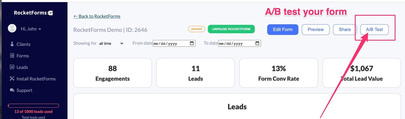Click the Clients person icon

click(12, 44)
